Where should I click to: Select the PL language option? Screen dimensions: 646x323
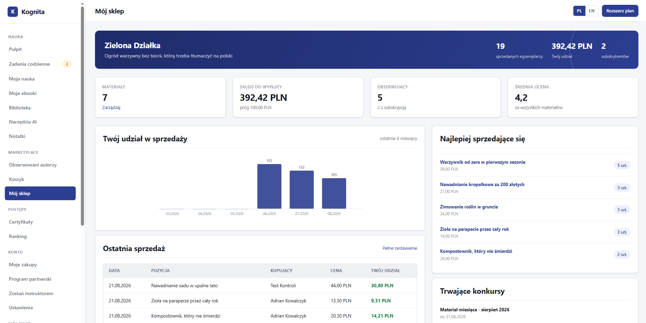tap(579, 11)
